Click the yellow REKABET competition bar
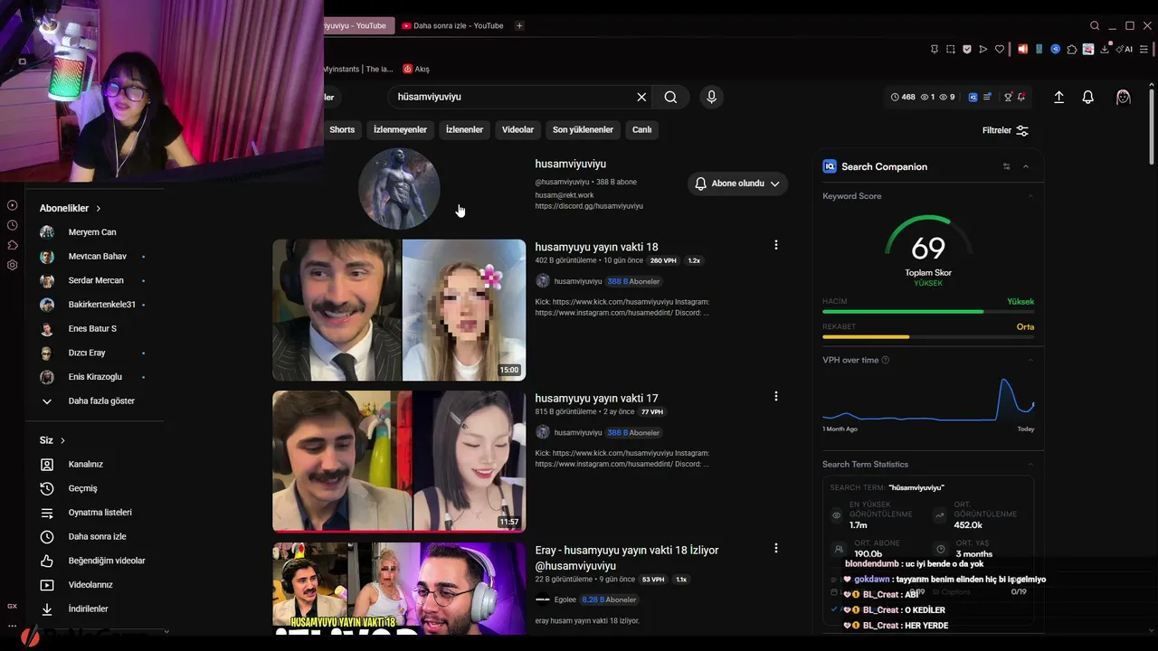Image resolution: width=1158 pixels, height=651 pixels. (866, 337)
